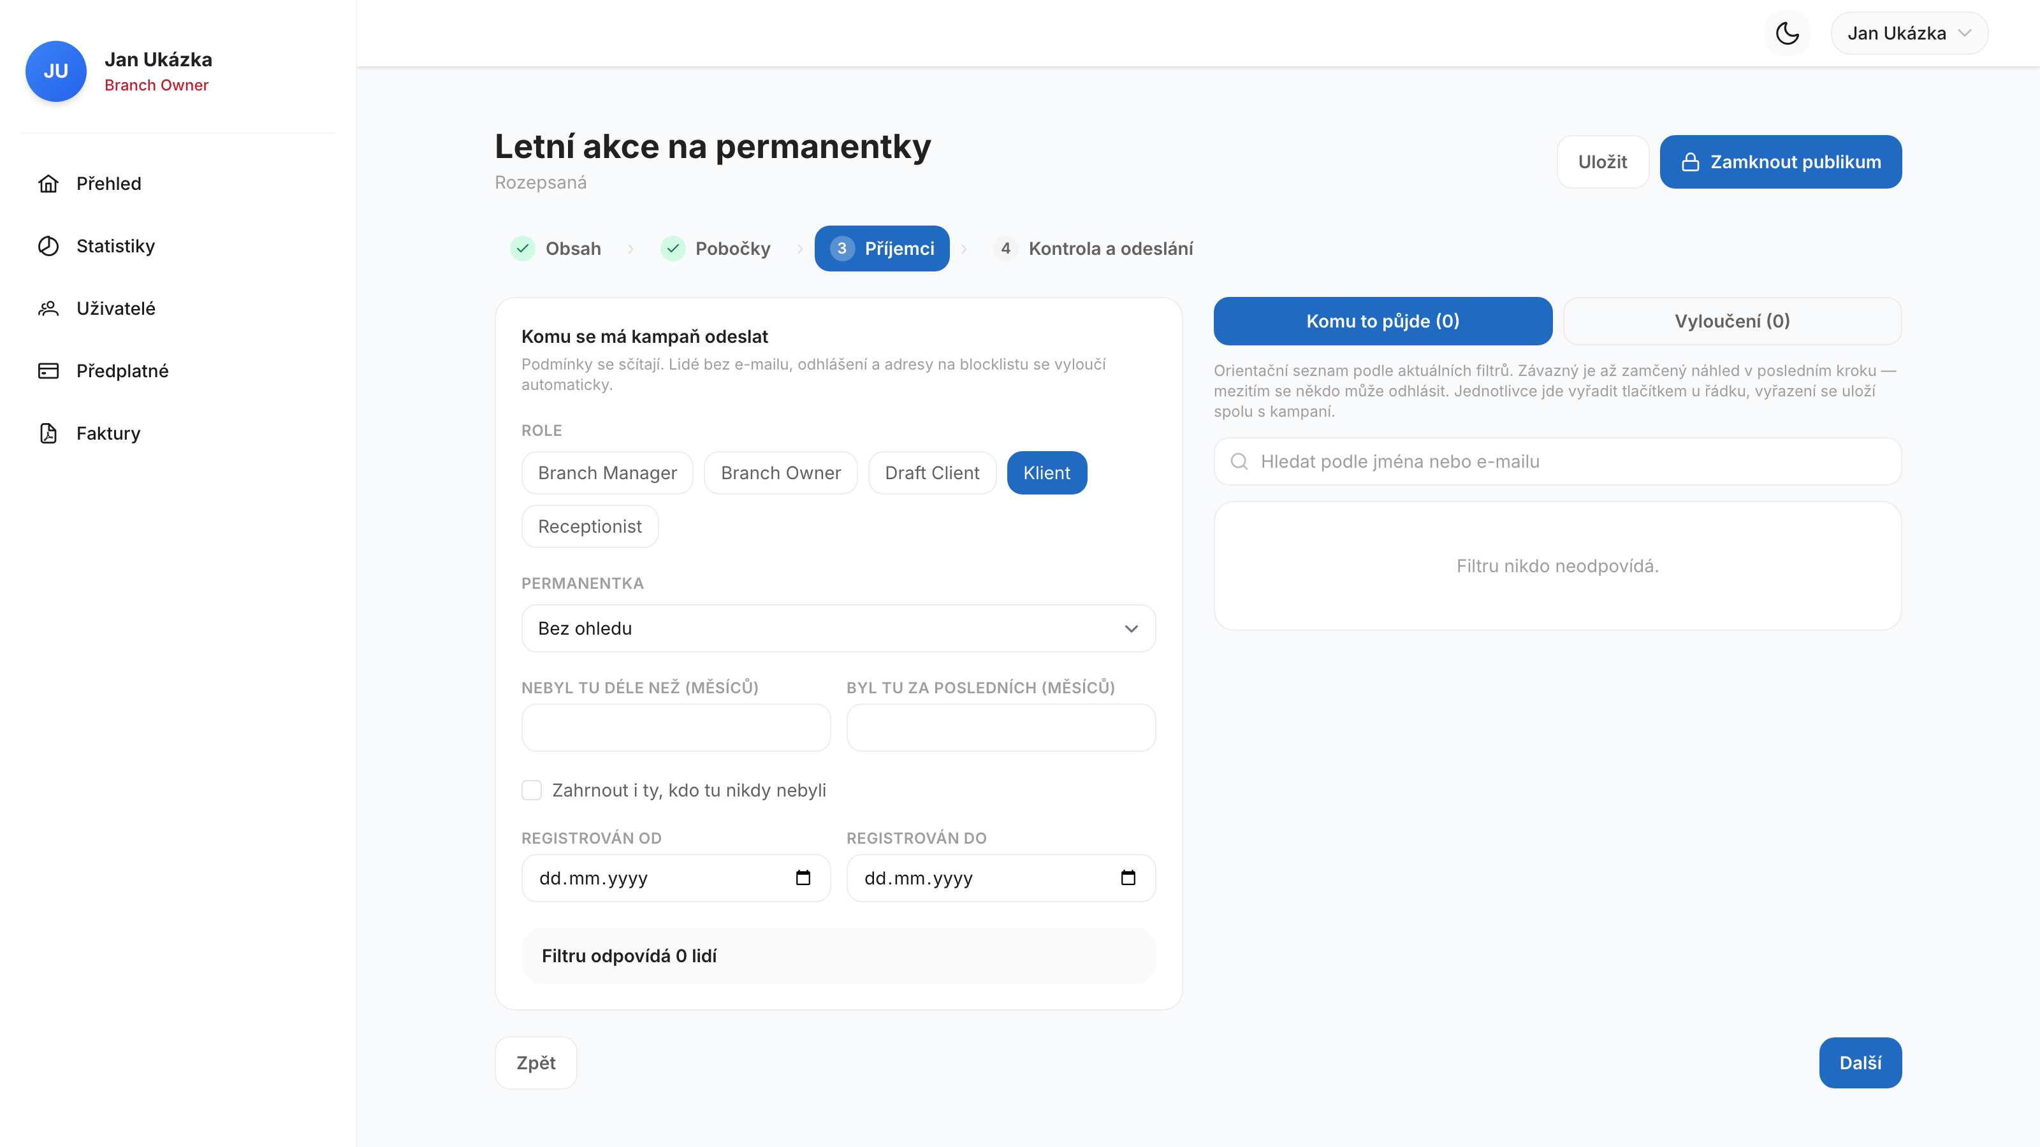Open calendar picker for Registrován do
Viewport: 2040px width, 1147px height.
tap(1128, 878)
